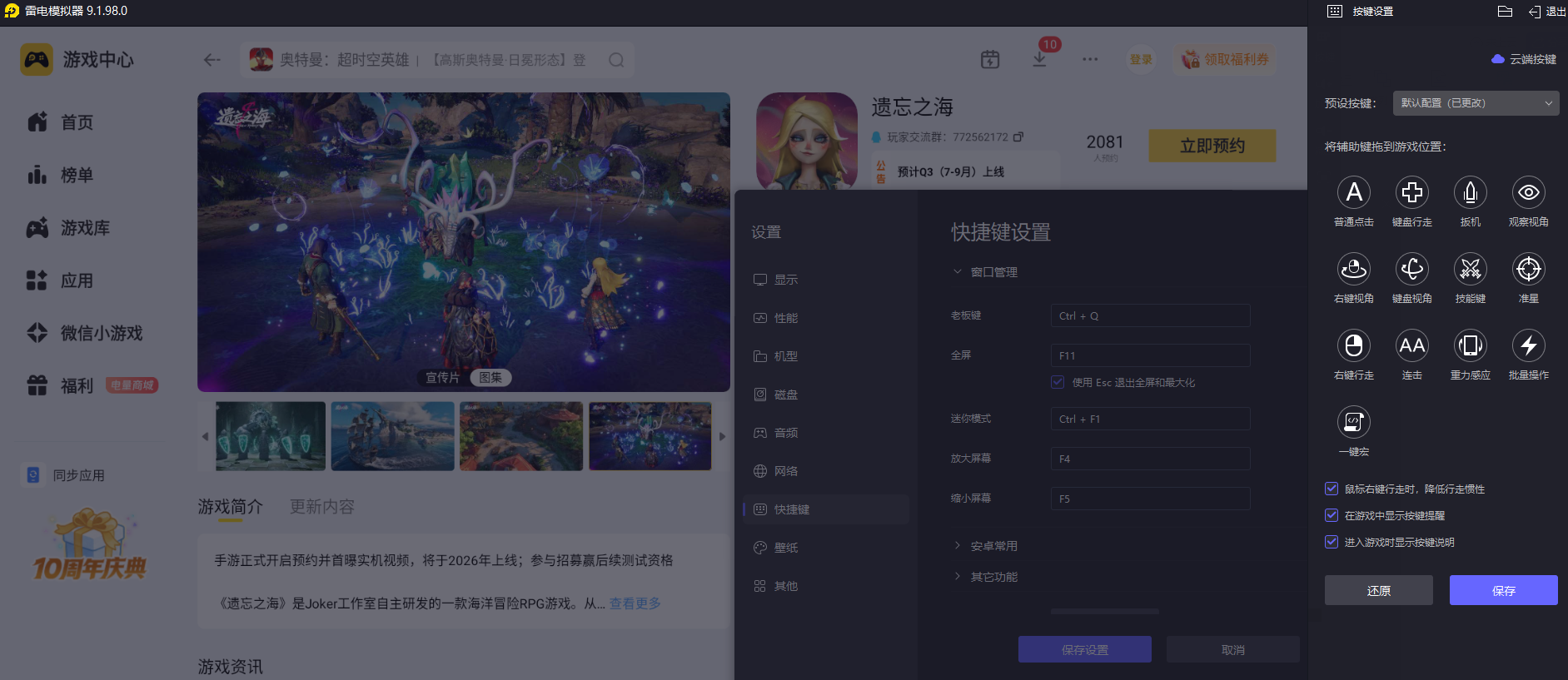Image resolution: width=1568 pixels, height=680 pixels.
Task: Open 磁盘 settings category
Action: pyautogui.click(x=825, y=395)
